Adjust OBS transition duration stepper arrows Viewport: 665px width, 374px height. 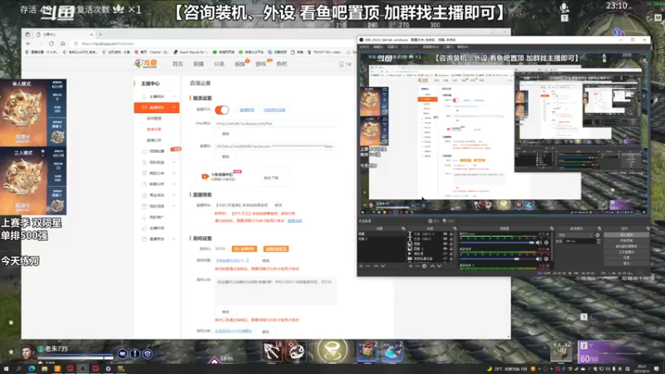point(598,241)
